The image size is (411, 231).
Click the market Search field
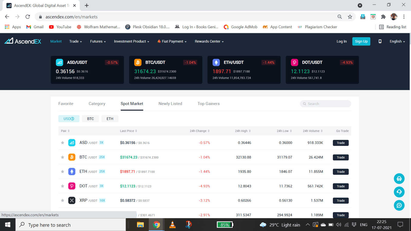tap(325, 104)
